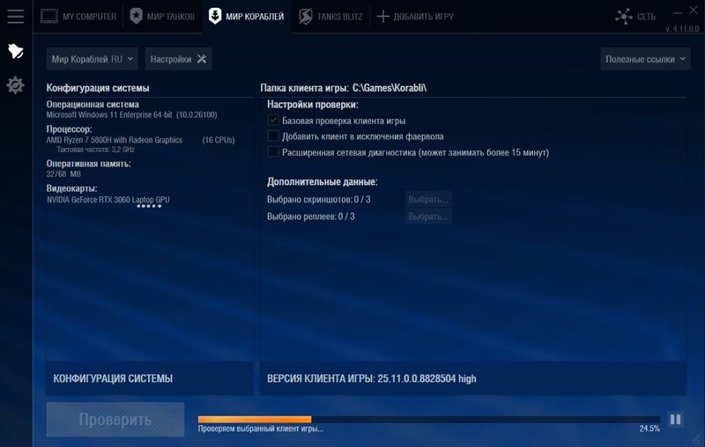Click the Мир Танков tank shield icon
This screenshot has height=447, width=705.
(x=136, y=16)
